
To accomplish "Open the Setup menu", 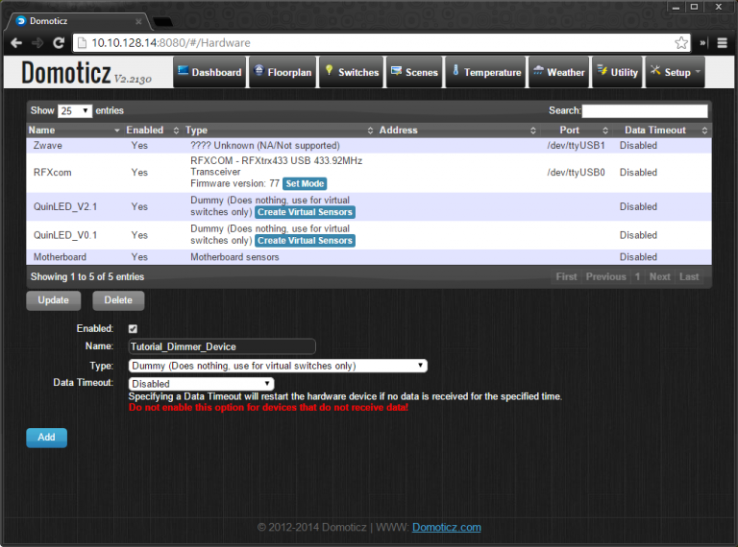I will point(676,72).
